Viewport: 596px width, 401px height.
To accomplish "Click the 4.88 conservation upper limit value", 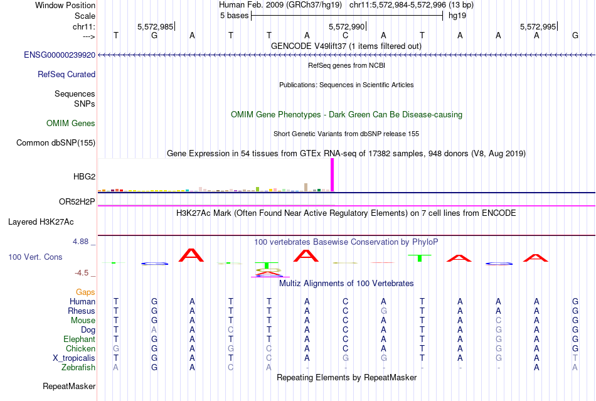I will [80, 242].
